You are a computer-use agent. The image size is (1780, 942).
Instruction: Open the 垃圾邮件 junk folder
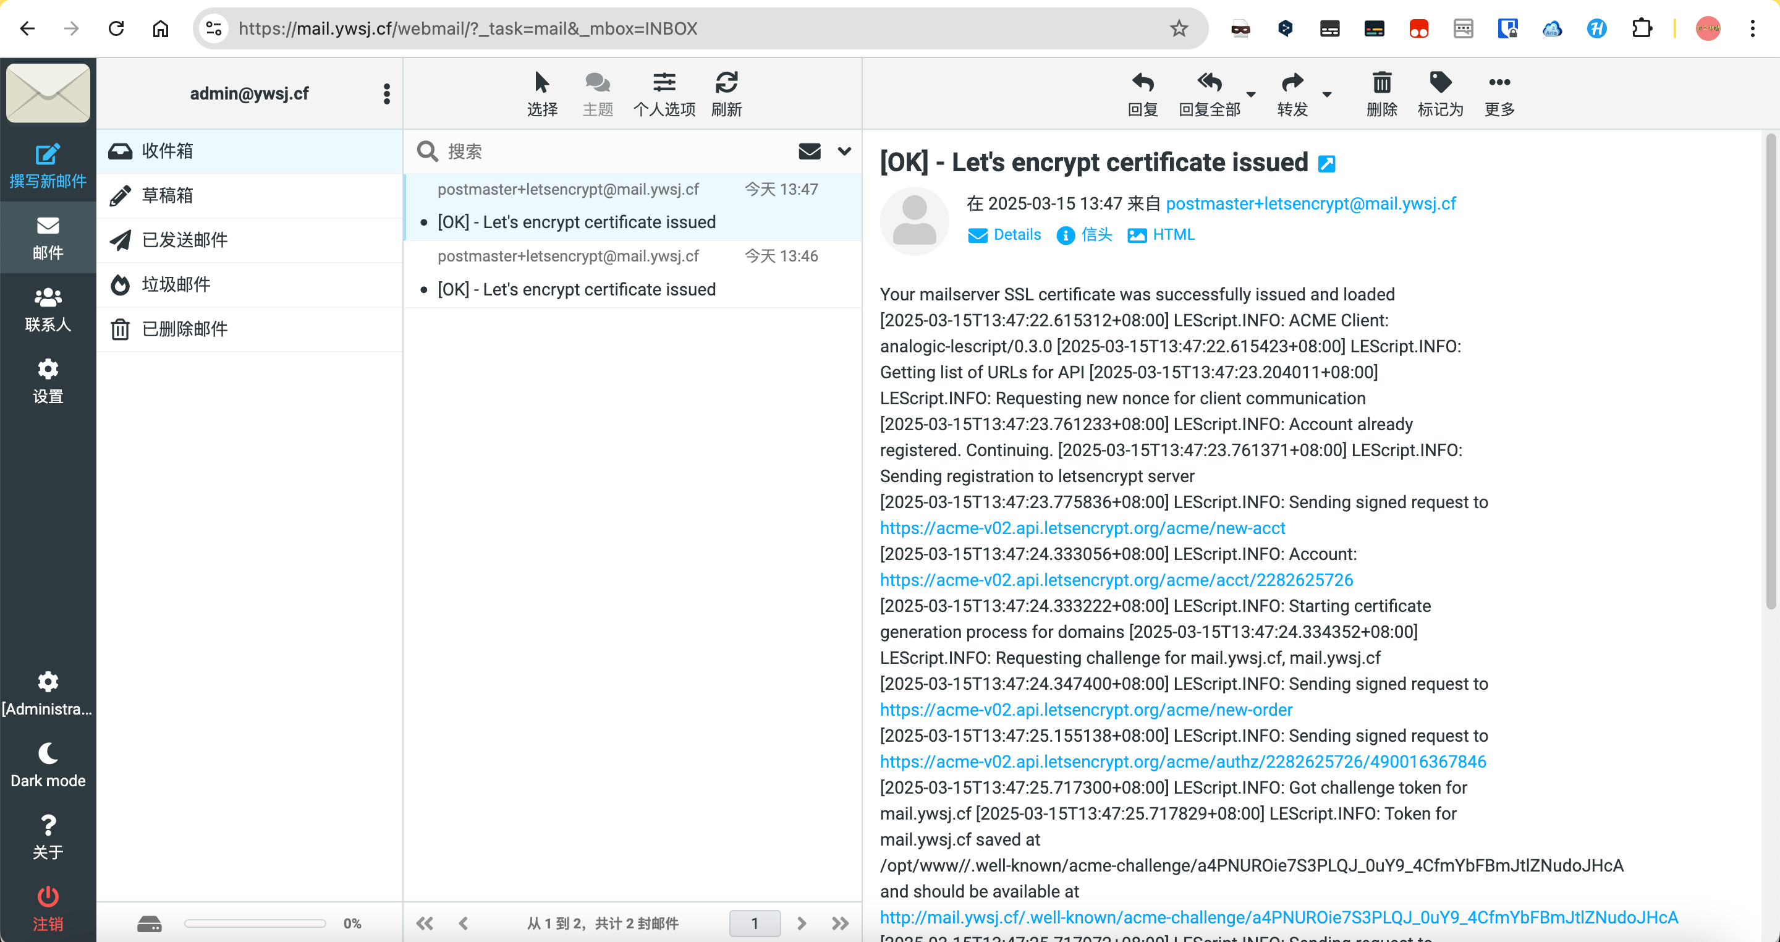[x=250, y=284]
